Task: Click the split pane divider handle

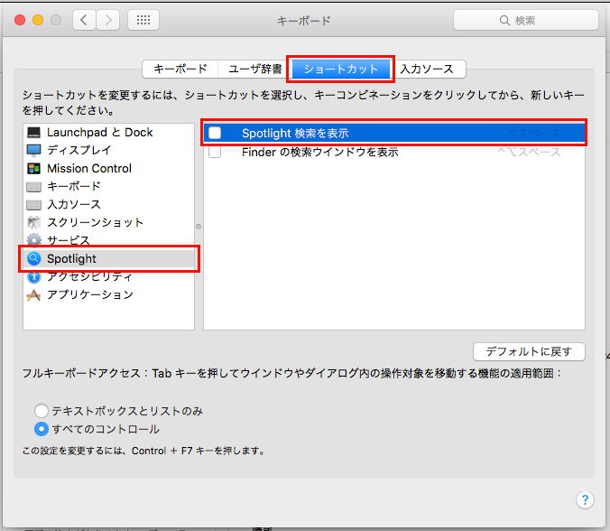Action: (199, 227)
